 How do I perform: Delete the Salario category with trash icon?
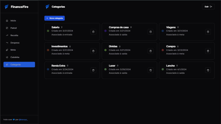93,32
